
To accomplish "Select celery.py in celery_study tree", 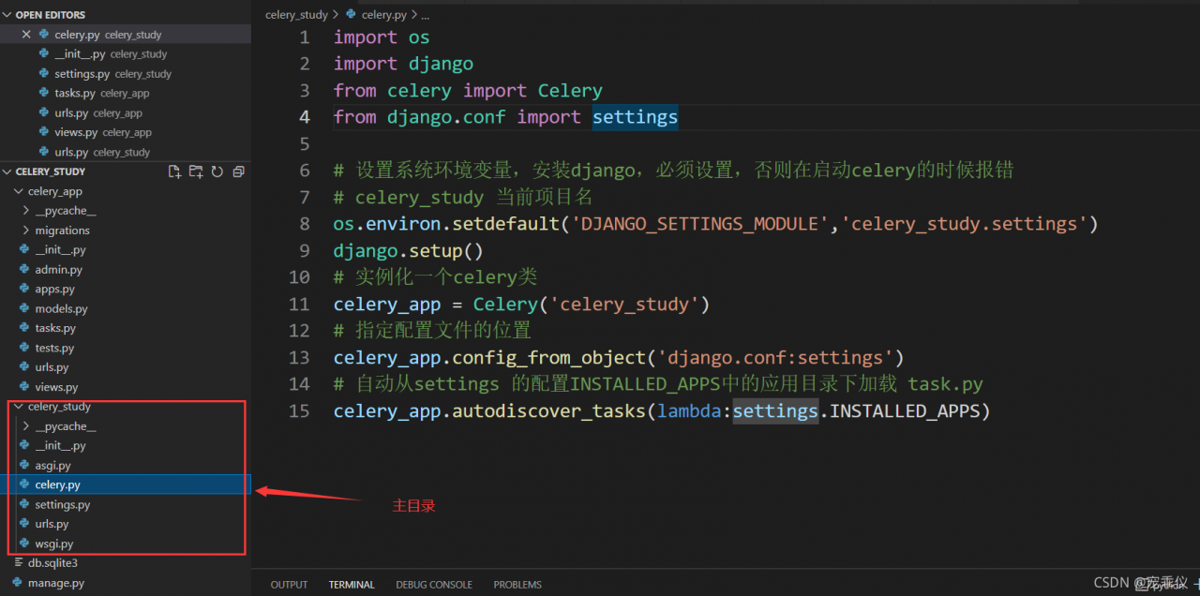I will pos(126,484).
